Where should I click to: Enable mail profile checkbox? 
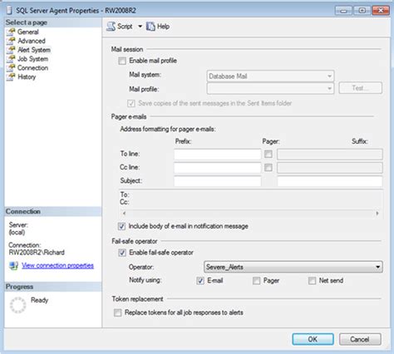tap(122, 61)
